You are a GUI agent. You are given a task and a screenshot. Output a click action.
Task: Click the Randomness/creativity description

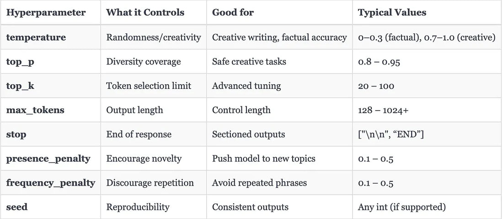[x=154, y=37]
